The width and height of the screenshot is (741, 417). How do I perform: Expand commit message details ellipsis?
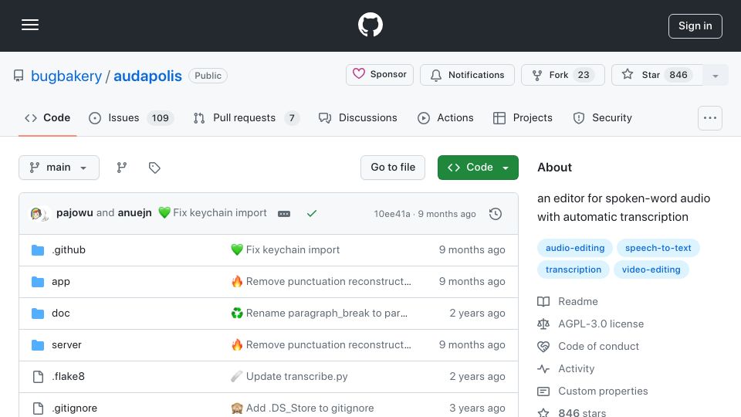[x=284, y=214]
